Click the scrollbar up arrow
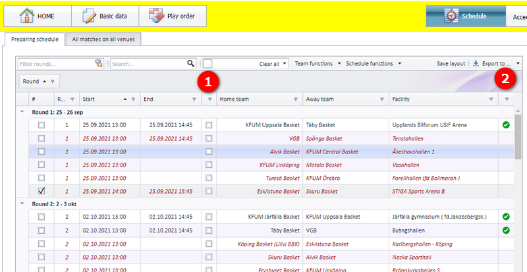 [x=518, y=111]
